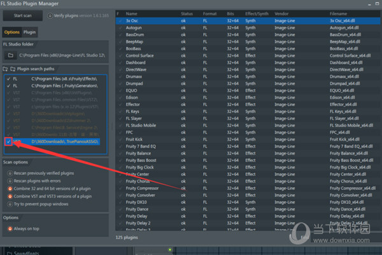Toggle Combine 32 and 64 bit versions
This screenshot has width=382, height=255.
10,189
